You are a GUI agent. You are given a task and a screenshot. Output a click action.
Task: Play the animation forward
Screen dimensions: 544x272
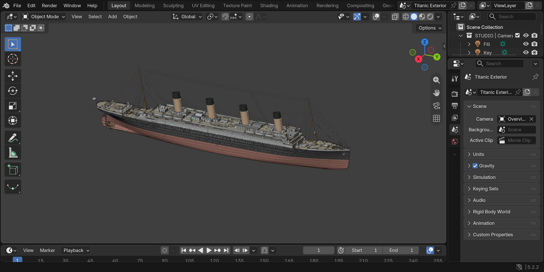[209, 250]
